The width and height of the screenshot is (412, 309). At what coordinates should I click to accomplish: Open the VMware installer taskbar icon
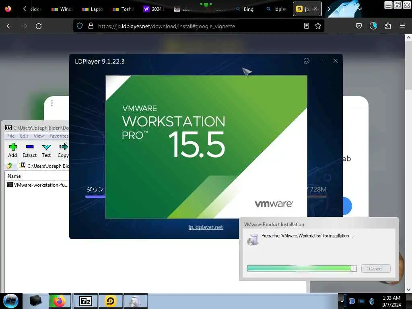pyautogui.click(x=135, y=301)
